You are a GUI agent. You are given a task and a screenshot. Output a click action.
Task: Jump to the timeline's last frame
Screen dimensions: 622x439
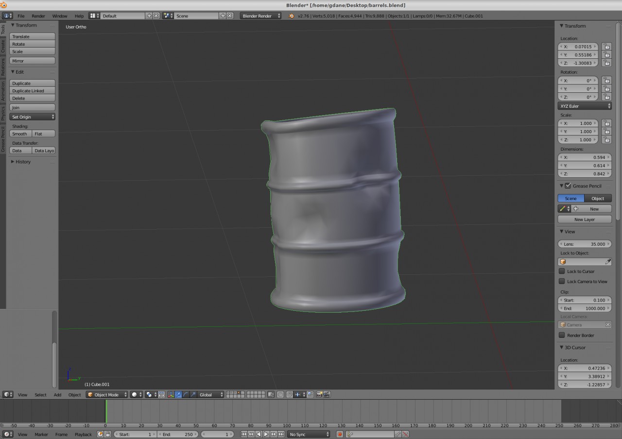281,434
